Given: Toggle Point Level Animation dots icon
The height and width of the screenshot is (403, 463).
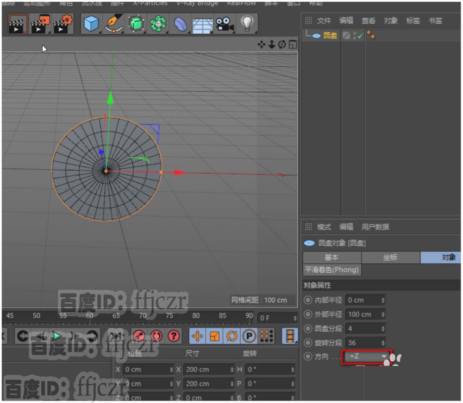Looking at the screenshot, I should pos(266,336).
